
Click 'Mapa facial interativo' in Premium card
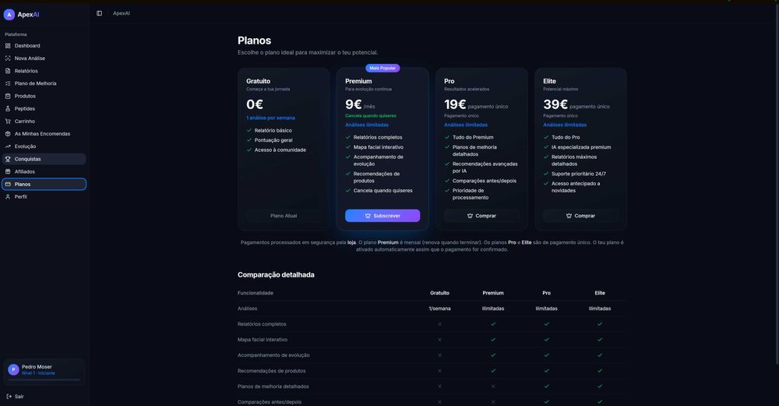[x=378, y=147]
